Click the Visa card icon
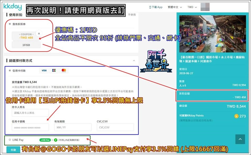 point(44,71)
